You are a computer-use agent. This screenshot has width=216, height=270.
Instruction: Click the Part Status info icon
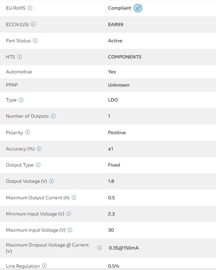pyautogui.click(x=35, y=41)
